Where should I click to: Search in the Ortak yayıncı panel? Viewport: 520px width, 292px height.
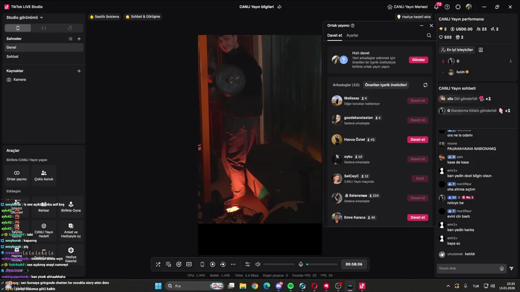pyautogui.click(x=429, y=35)
